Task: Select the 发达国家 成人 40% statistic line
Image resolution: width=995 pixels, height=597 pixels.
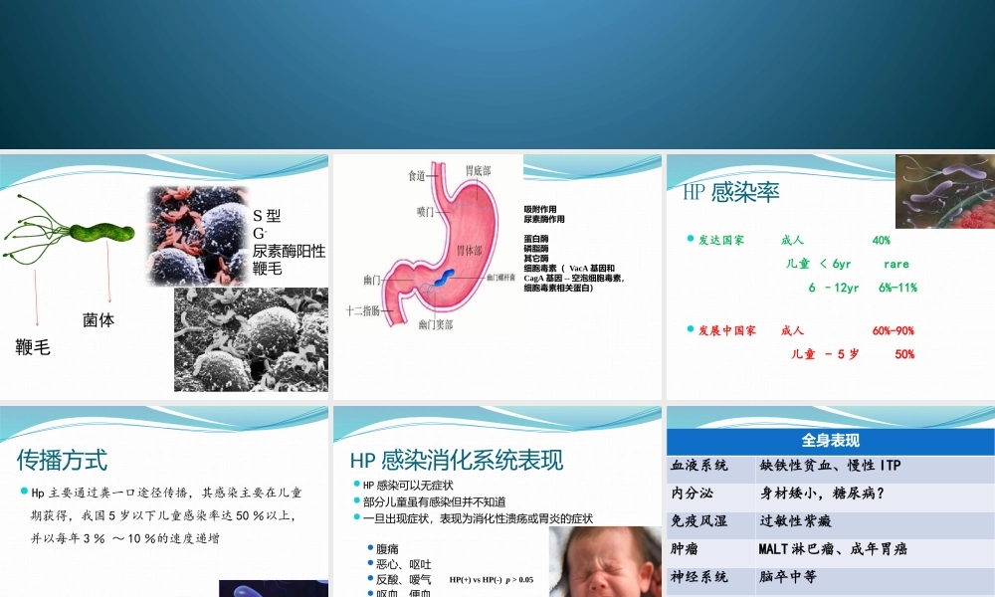Action: 796,239
